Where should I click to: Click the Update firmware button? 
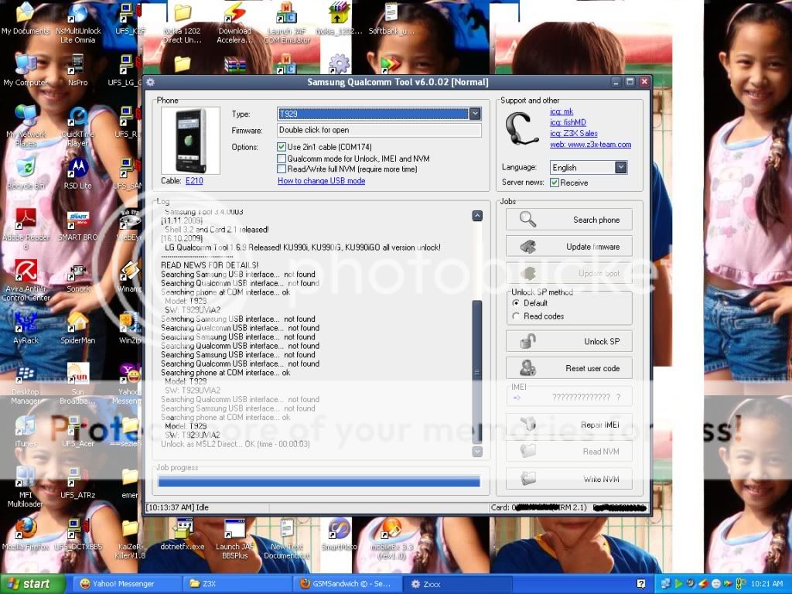click(x=569, y=247)
